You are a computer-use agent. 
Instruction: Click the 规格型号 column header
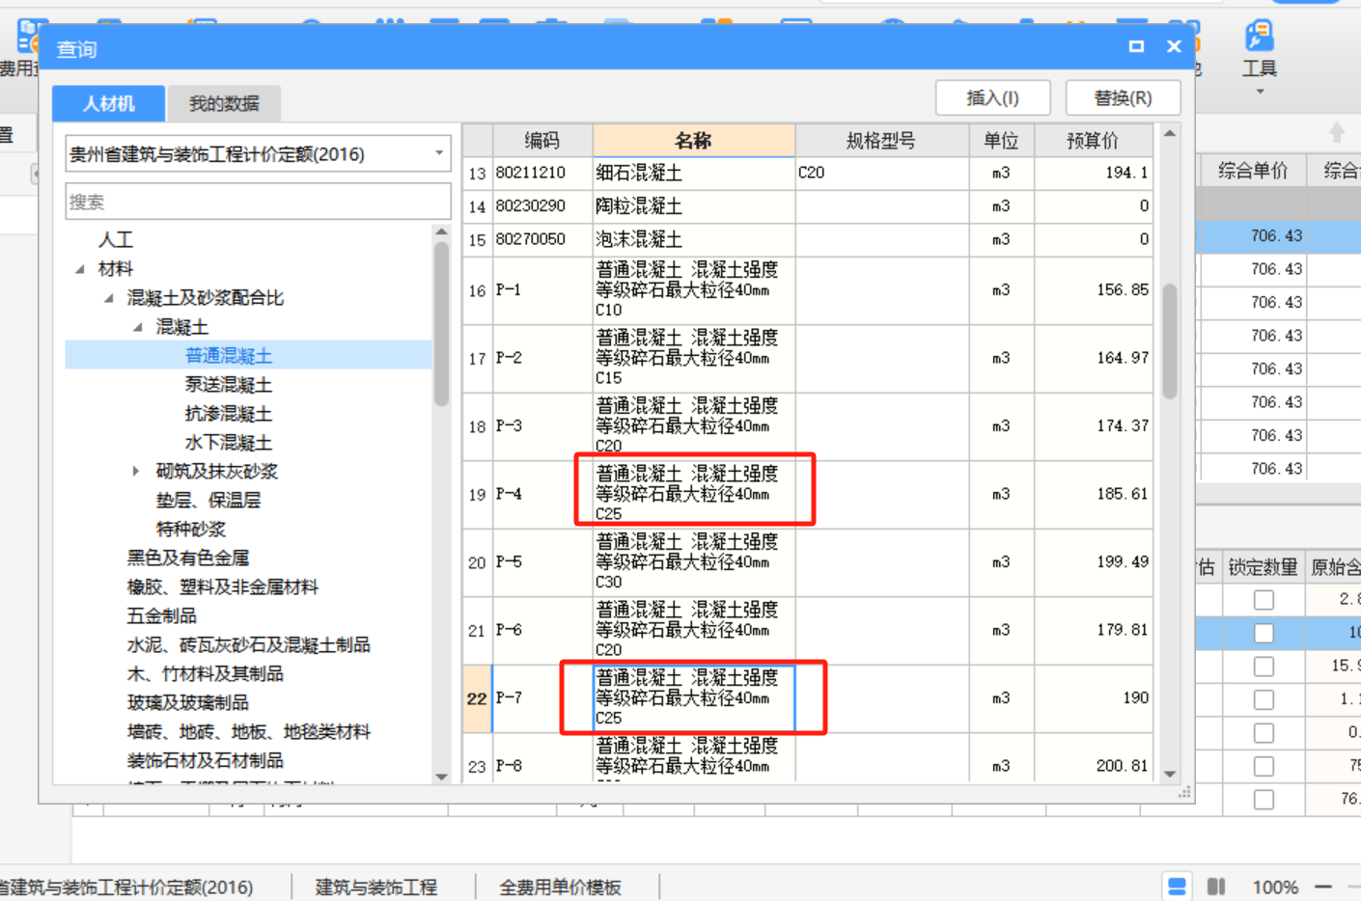tap(882, 141)
